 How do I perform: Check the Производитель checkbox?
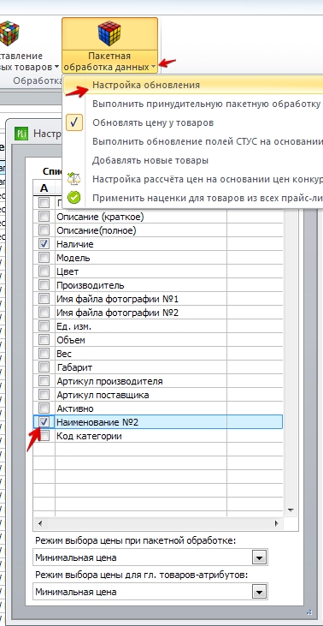point(44,285)
